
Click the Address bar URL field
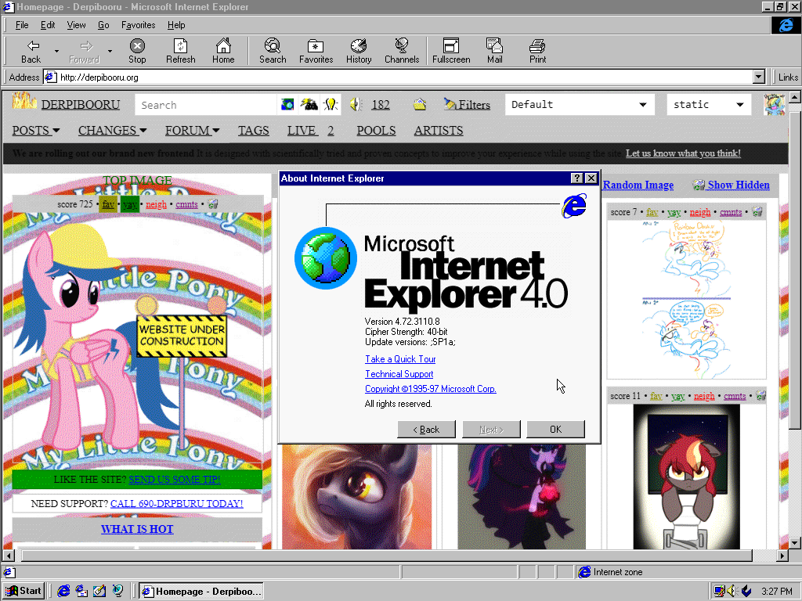(399, 77)
